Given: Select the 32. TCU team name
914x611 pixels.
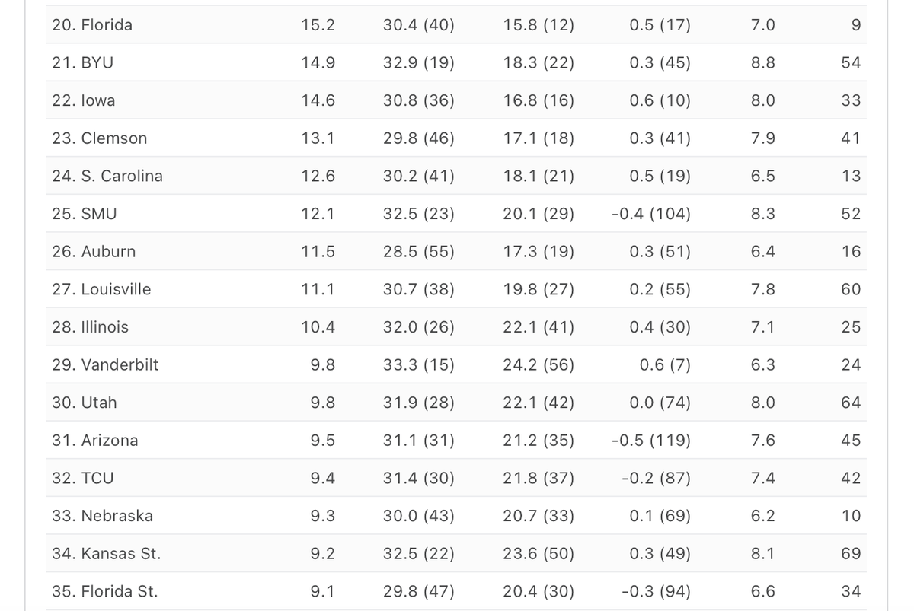Looking at the screenshot, I should pos(83,478).
